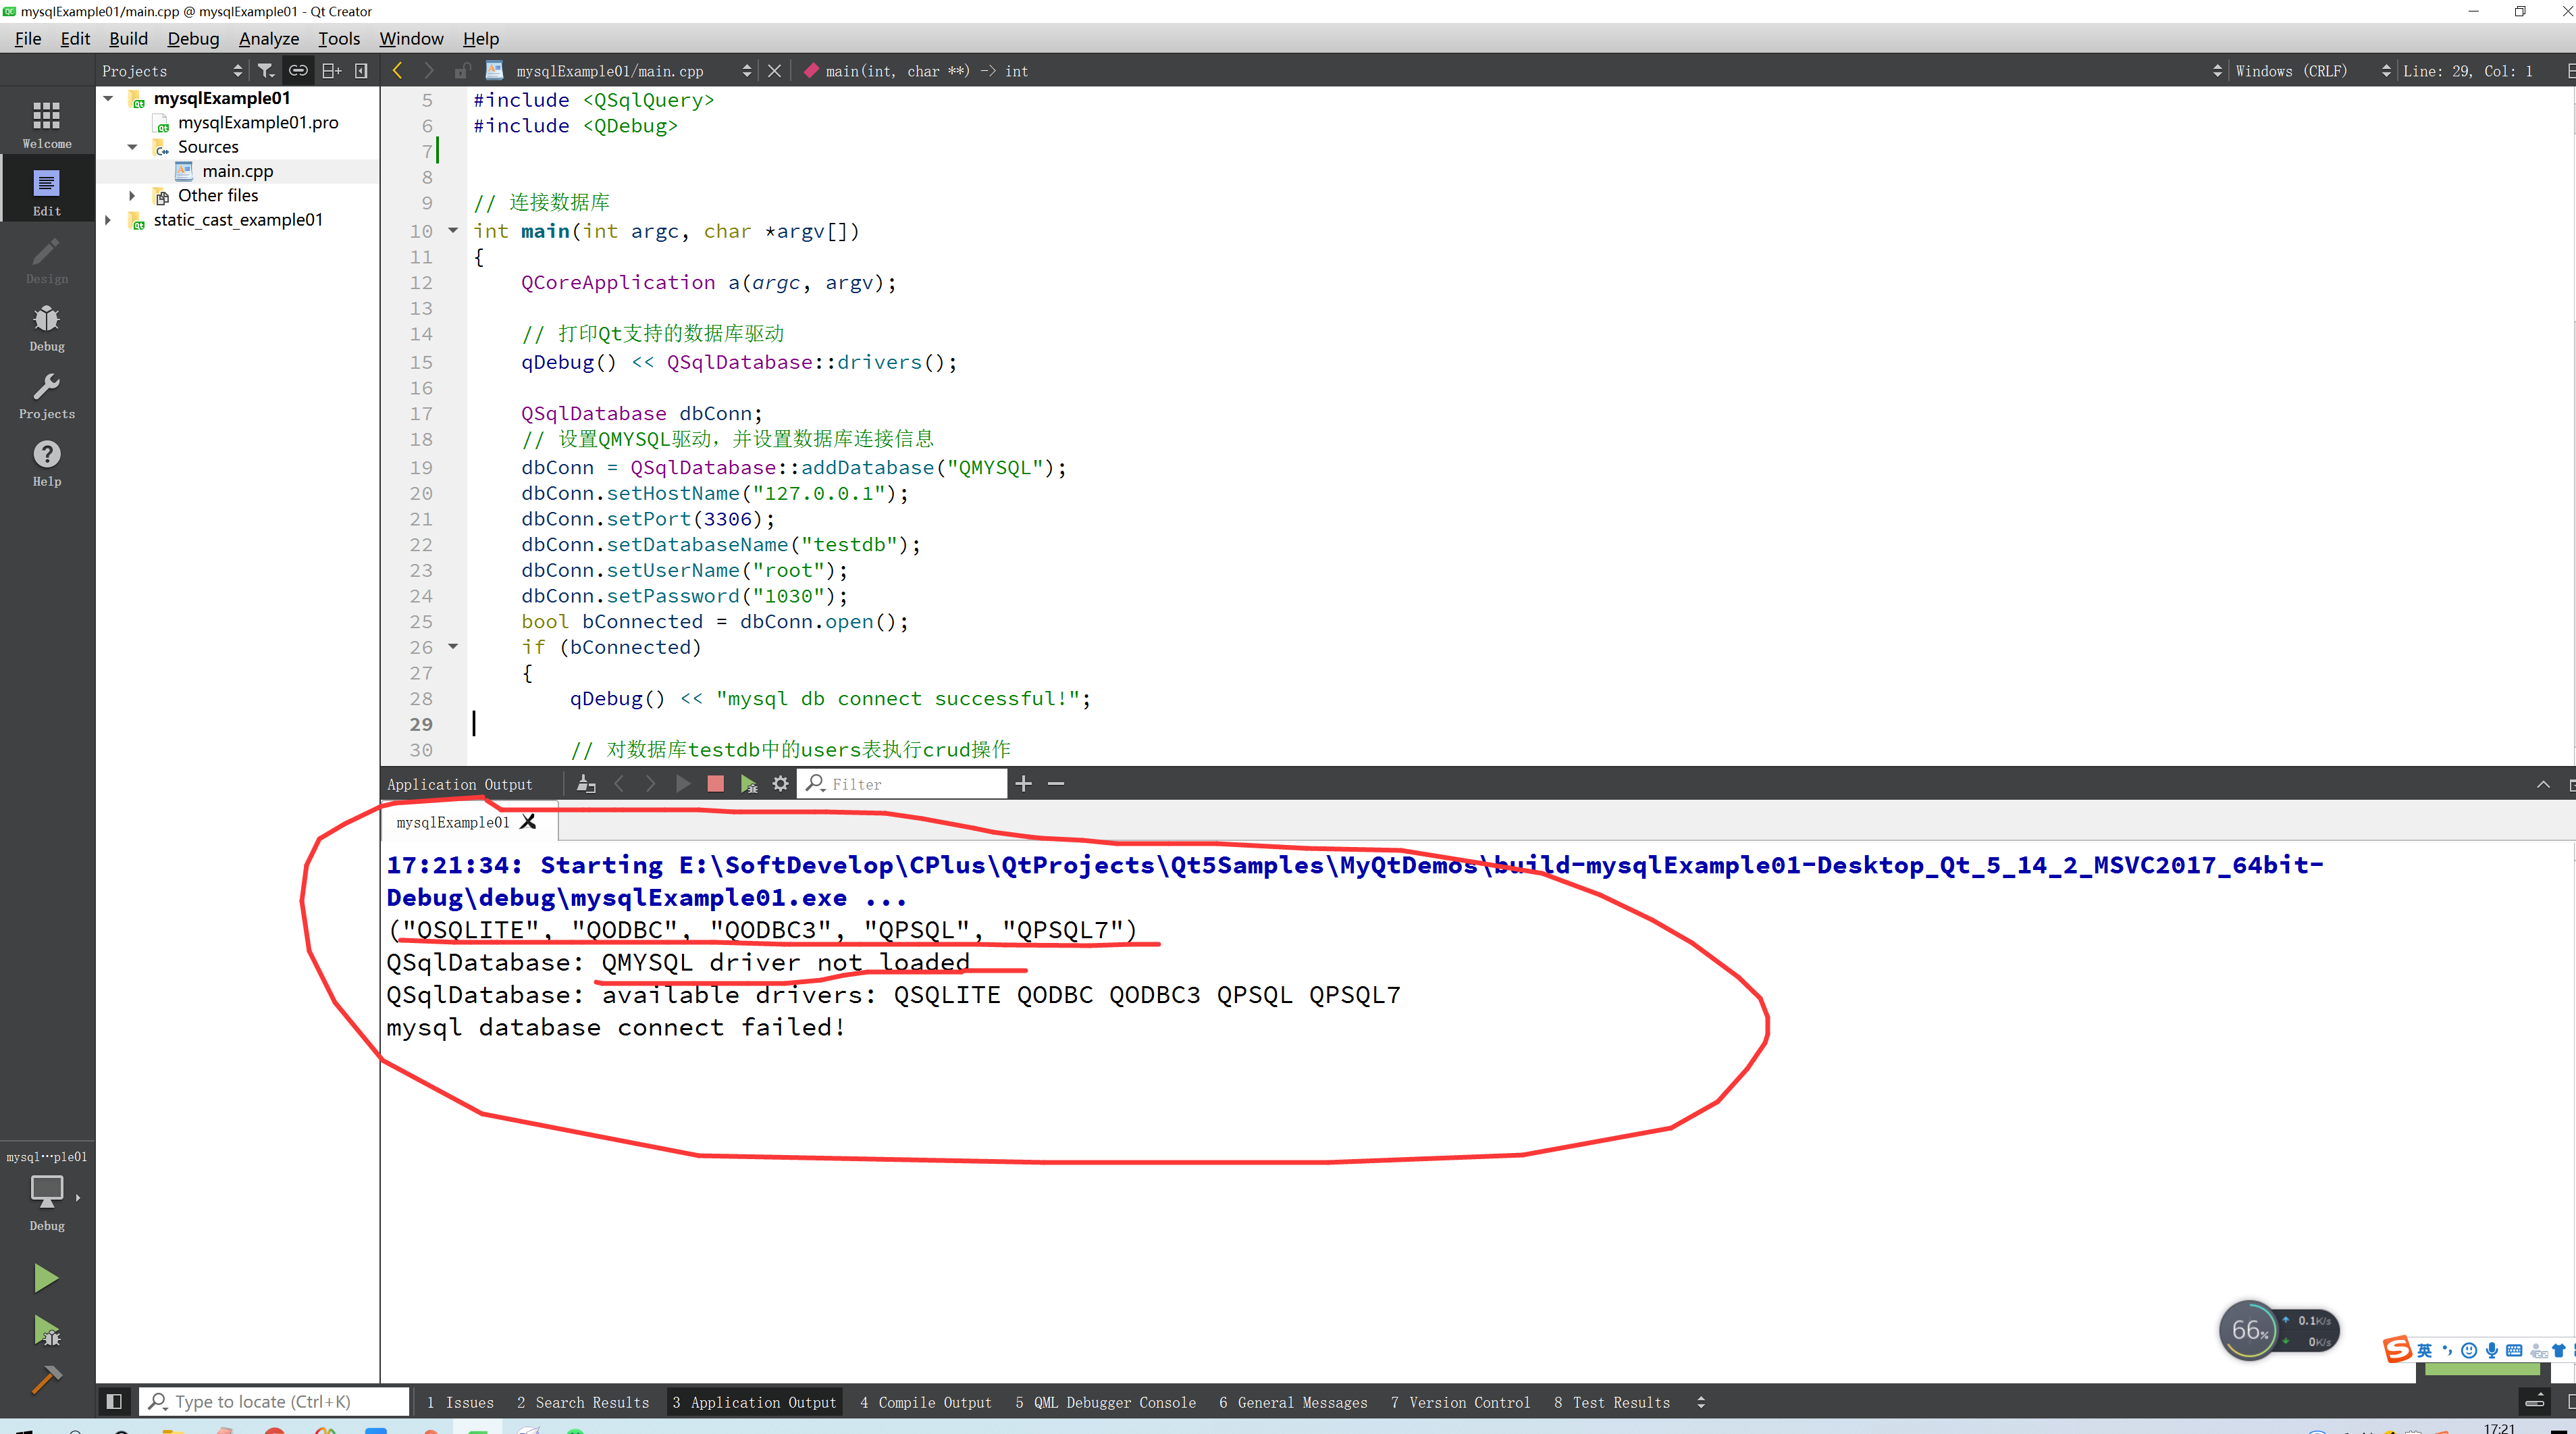This screenshot has height=1434, width=2576.
Task: Expand static_cast_example01 project node
Action: click(108, 220)
